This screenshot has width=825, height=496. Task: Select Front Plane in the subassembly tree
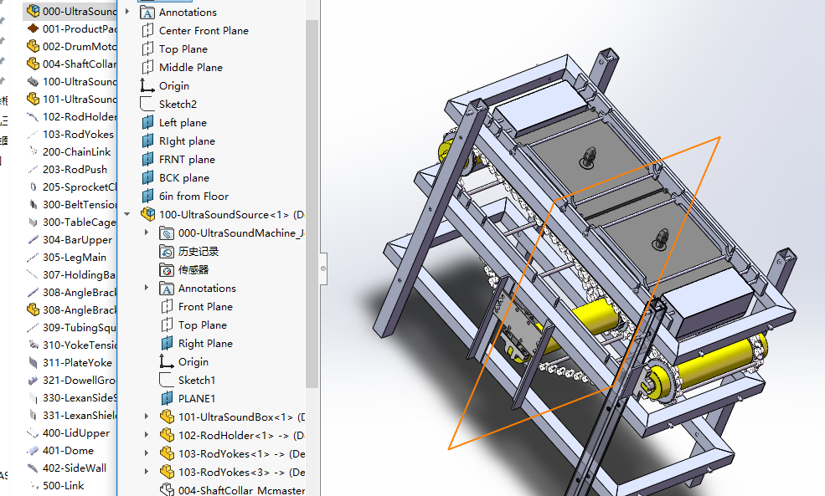[x=205, y=306]
